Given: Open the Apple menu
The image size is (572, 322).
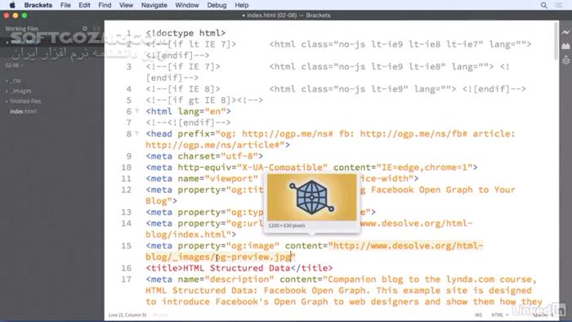Looking at the screenshot, I should 12,5.
